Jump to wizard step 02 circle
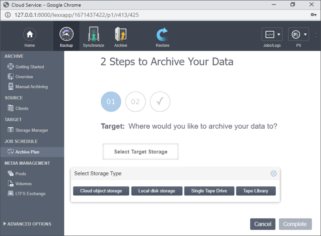 coord(135,102)
